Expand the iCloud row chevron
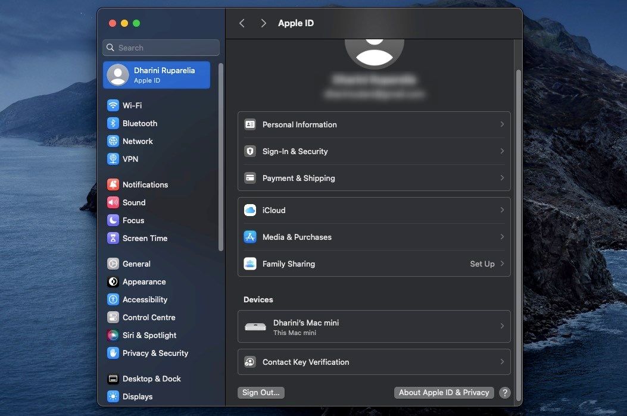 click(x=502, y=210)
